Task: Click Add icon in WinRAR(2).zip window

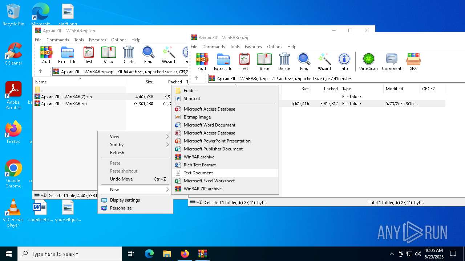Action: 202,62
